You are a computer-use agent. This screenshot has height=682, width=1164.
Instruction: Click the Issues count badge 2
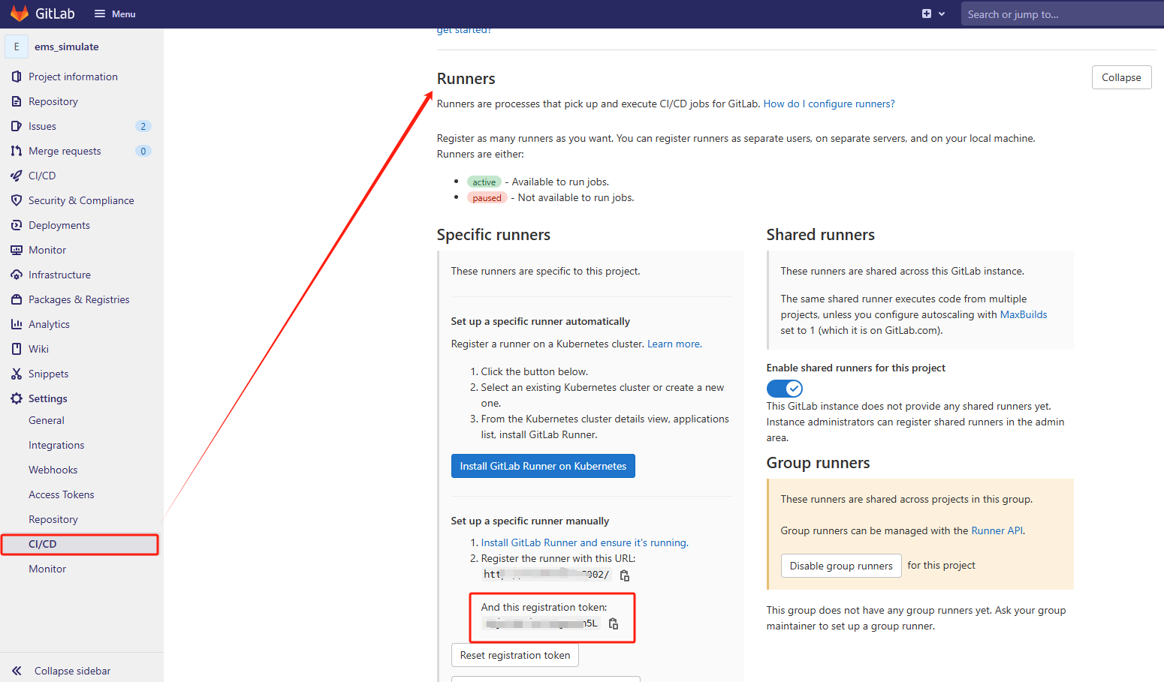(143, 126)
